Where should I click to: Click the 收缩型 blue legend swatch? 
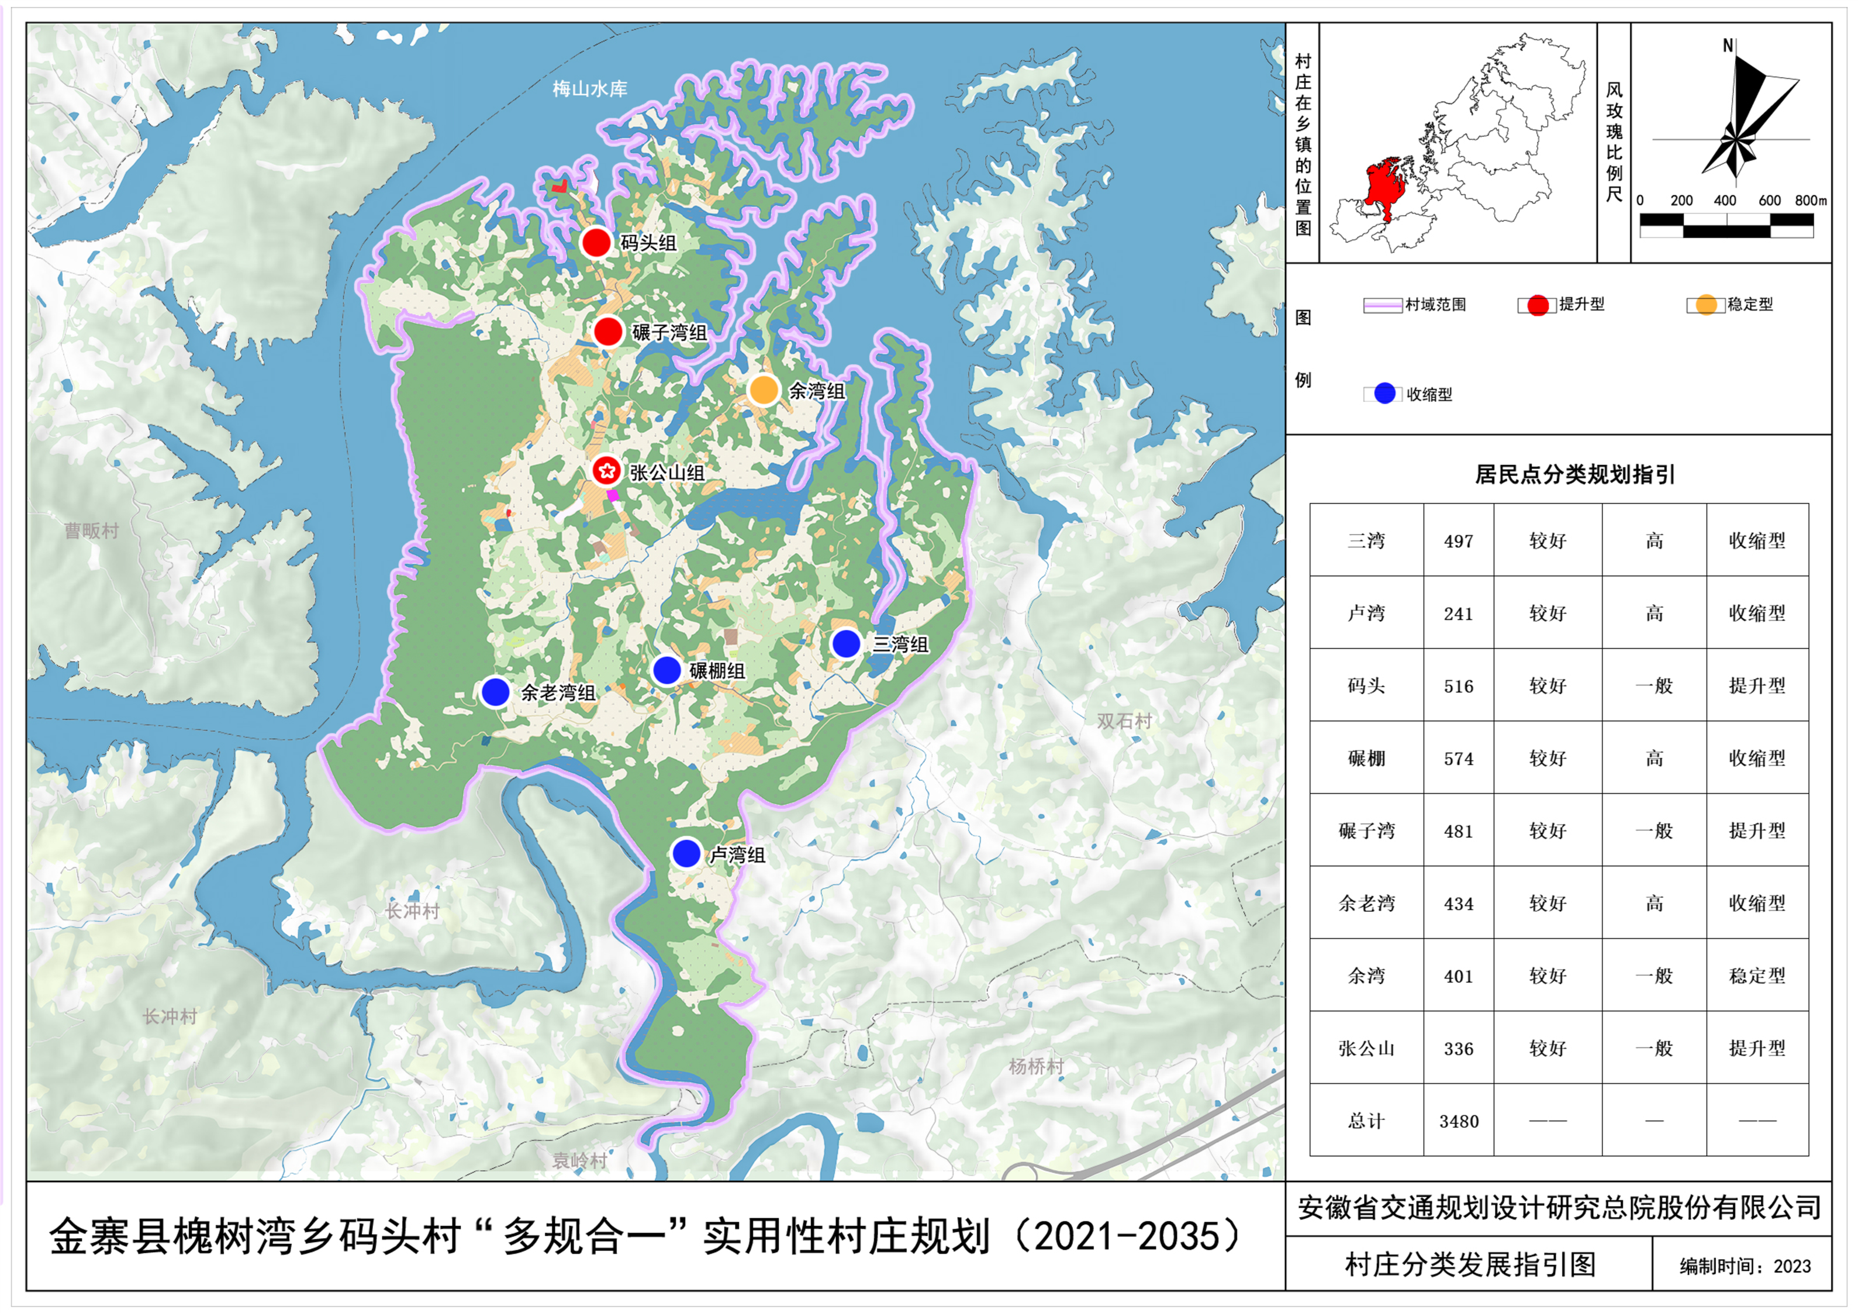pyautogui.click(x=1384, y=394)
